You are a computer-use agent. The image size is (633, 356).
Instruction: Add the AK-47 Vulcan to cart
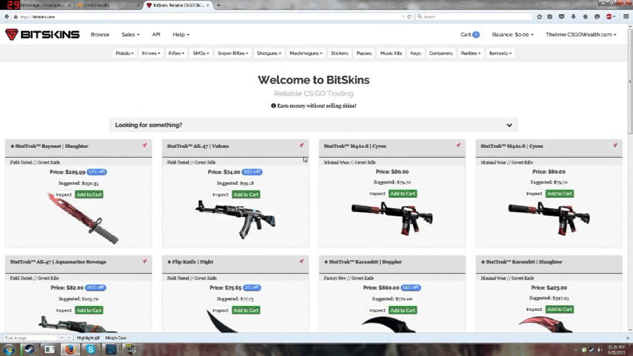click(x=246, y=194)
